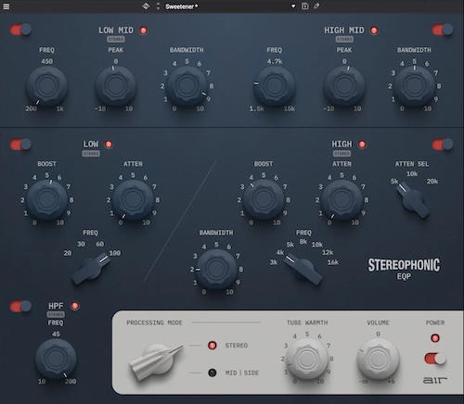Click the 3k label on High Freq selector
The width and height of the screenshot is (464, 404).
tap(274, 262)
